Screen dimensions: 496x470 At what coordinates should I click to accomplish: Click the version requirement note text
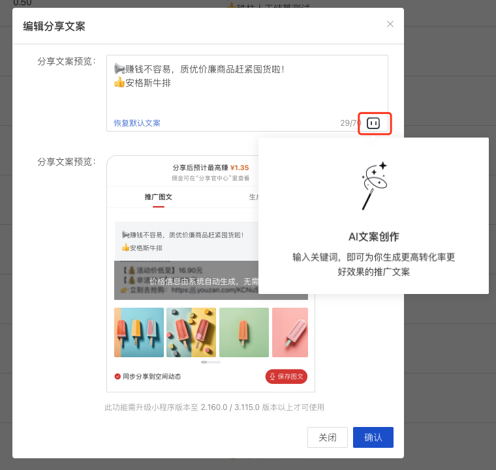(x=214, y=407)
